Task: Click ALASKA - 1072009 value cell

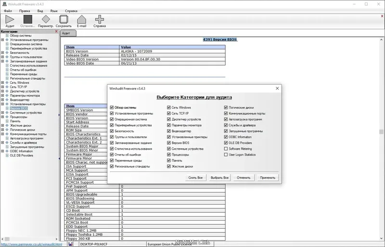Action: pyautogui.click(x=172, y=52)
